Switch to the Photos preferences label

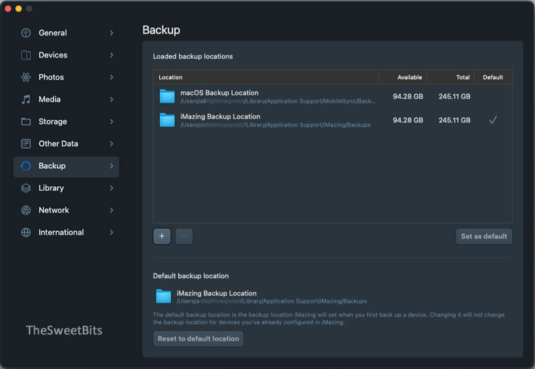51,77
